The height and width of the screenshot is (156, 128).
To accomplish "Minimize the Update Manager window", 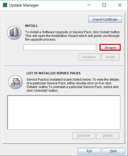I will (89, 5).
